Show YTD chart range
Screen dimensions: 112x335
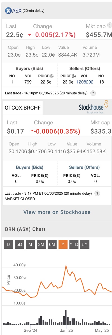pos(74,245)
